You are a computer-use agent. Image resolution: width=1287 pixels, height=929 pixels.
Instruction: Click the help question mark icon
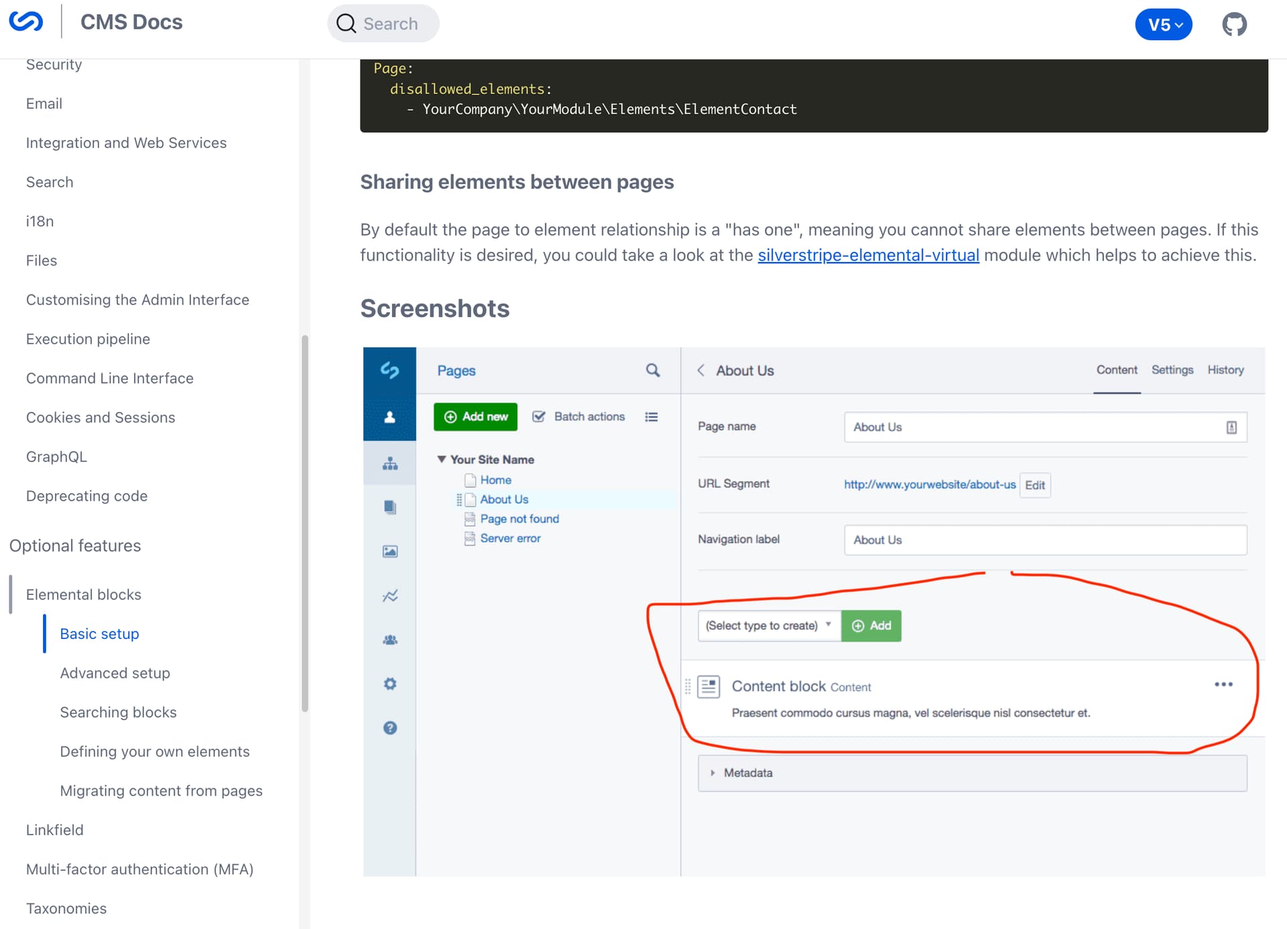390,728
